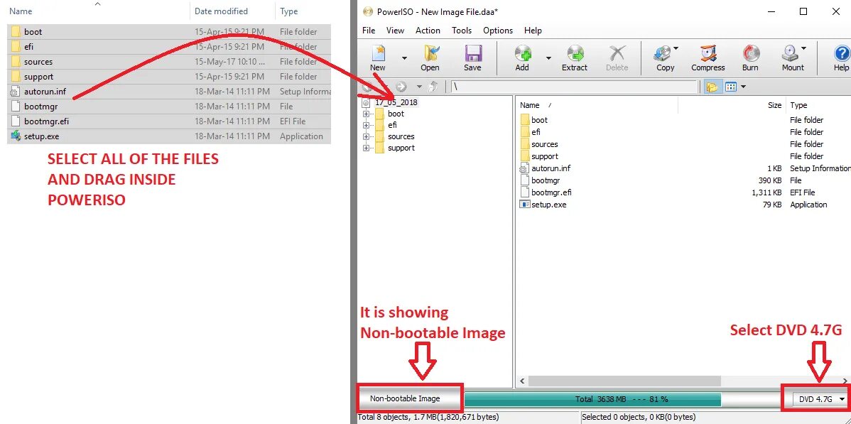Click autorun.inf icon in Explorer window
Viewport: 851px width, 424px height.
(x=15, y=92)
